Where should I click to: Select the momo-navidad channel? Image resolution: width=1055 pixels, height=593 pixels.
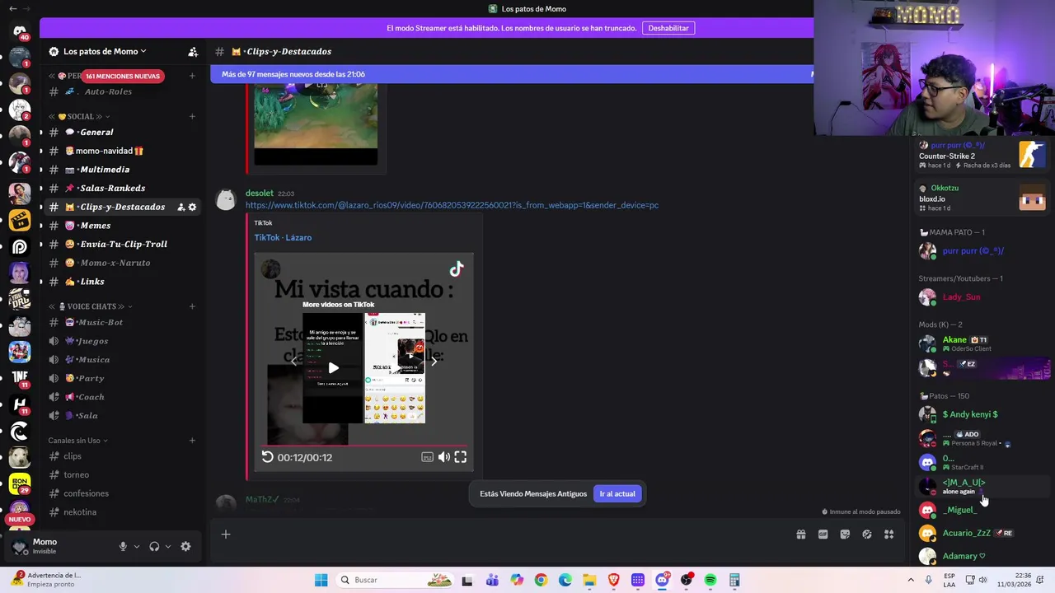pyautogui.click(x=122, y=151)
